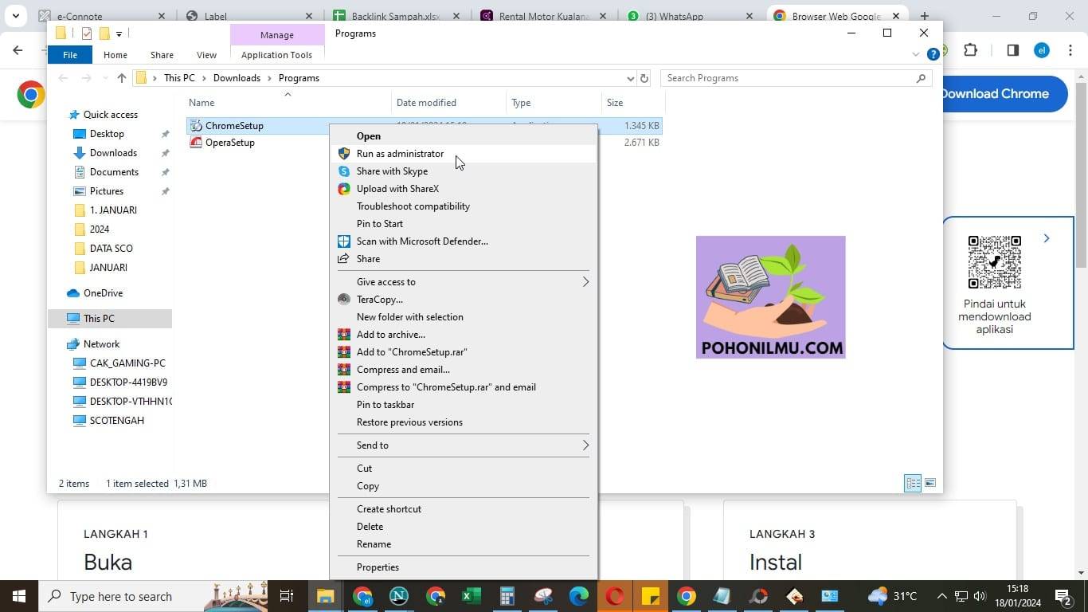The image size is (1088, 612).
Task: Switch to the WhatsApp browser tab
Action: (x=690, y=16)
